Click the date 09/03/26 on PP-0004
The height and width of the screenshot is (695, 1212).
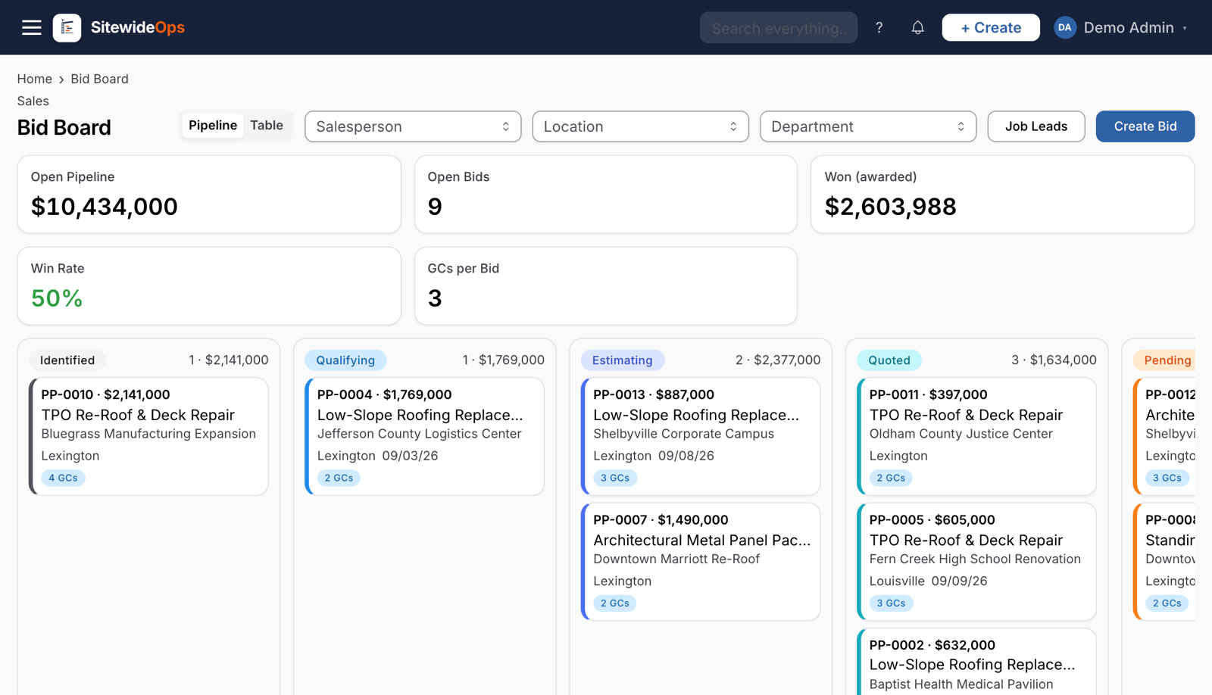[410, 456]
